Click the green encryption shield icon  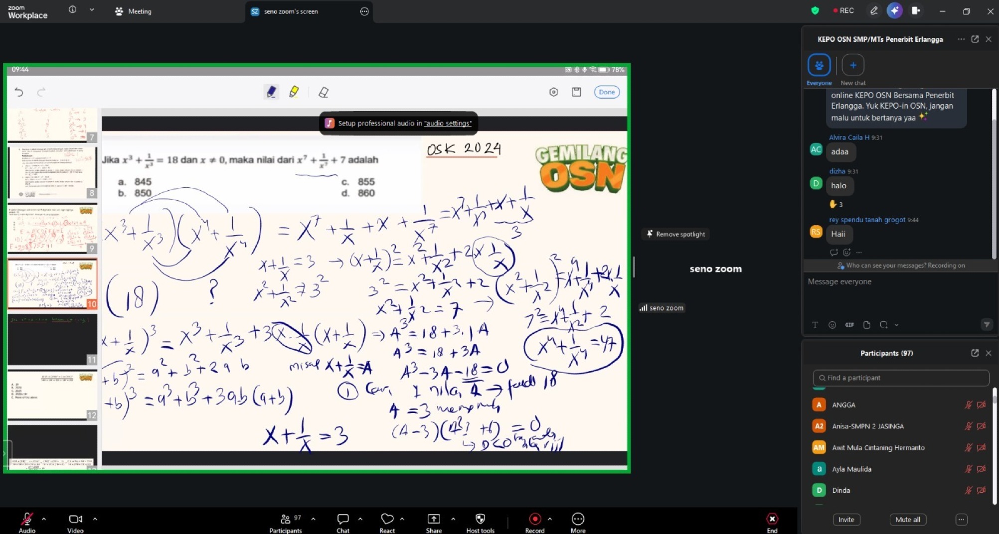pyautogui.click(x=815, y=10)
